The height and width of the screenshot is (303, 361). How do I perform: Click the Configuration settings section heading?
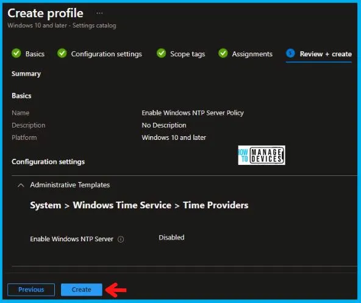click(x=48, y=162)
